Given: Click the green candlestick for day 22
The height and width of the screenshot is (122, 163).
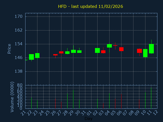Looking at the screenshot, I should pos(31,57).
